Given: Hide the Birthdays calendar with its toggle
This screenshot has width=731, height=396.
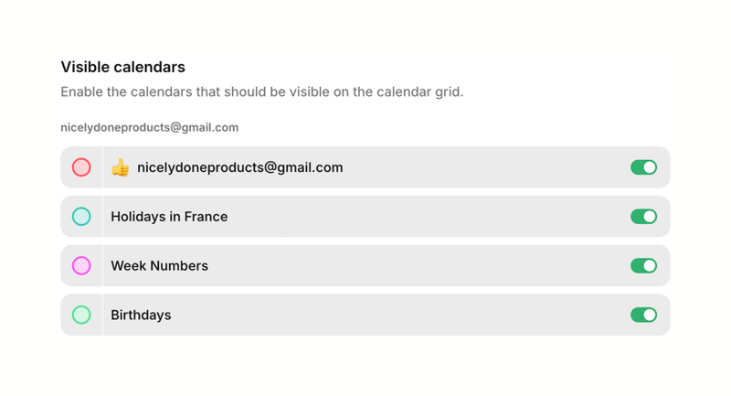Looking at the screenshot, I should pyautogui.click(x=643, y=315).
